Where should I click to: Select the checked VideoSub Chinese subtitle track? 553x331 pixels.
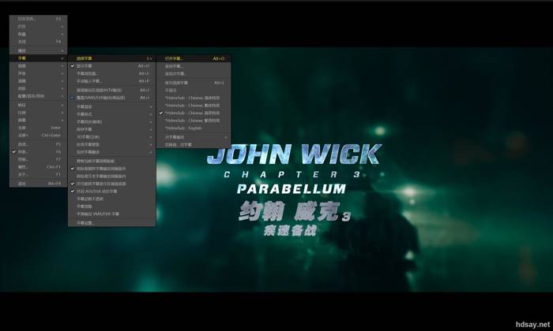point(194,113)
